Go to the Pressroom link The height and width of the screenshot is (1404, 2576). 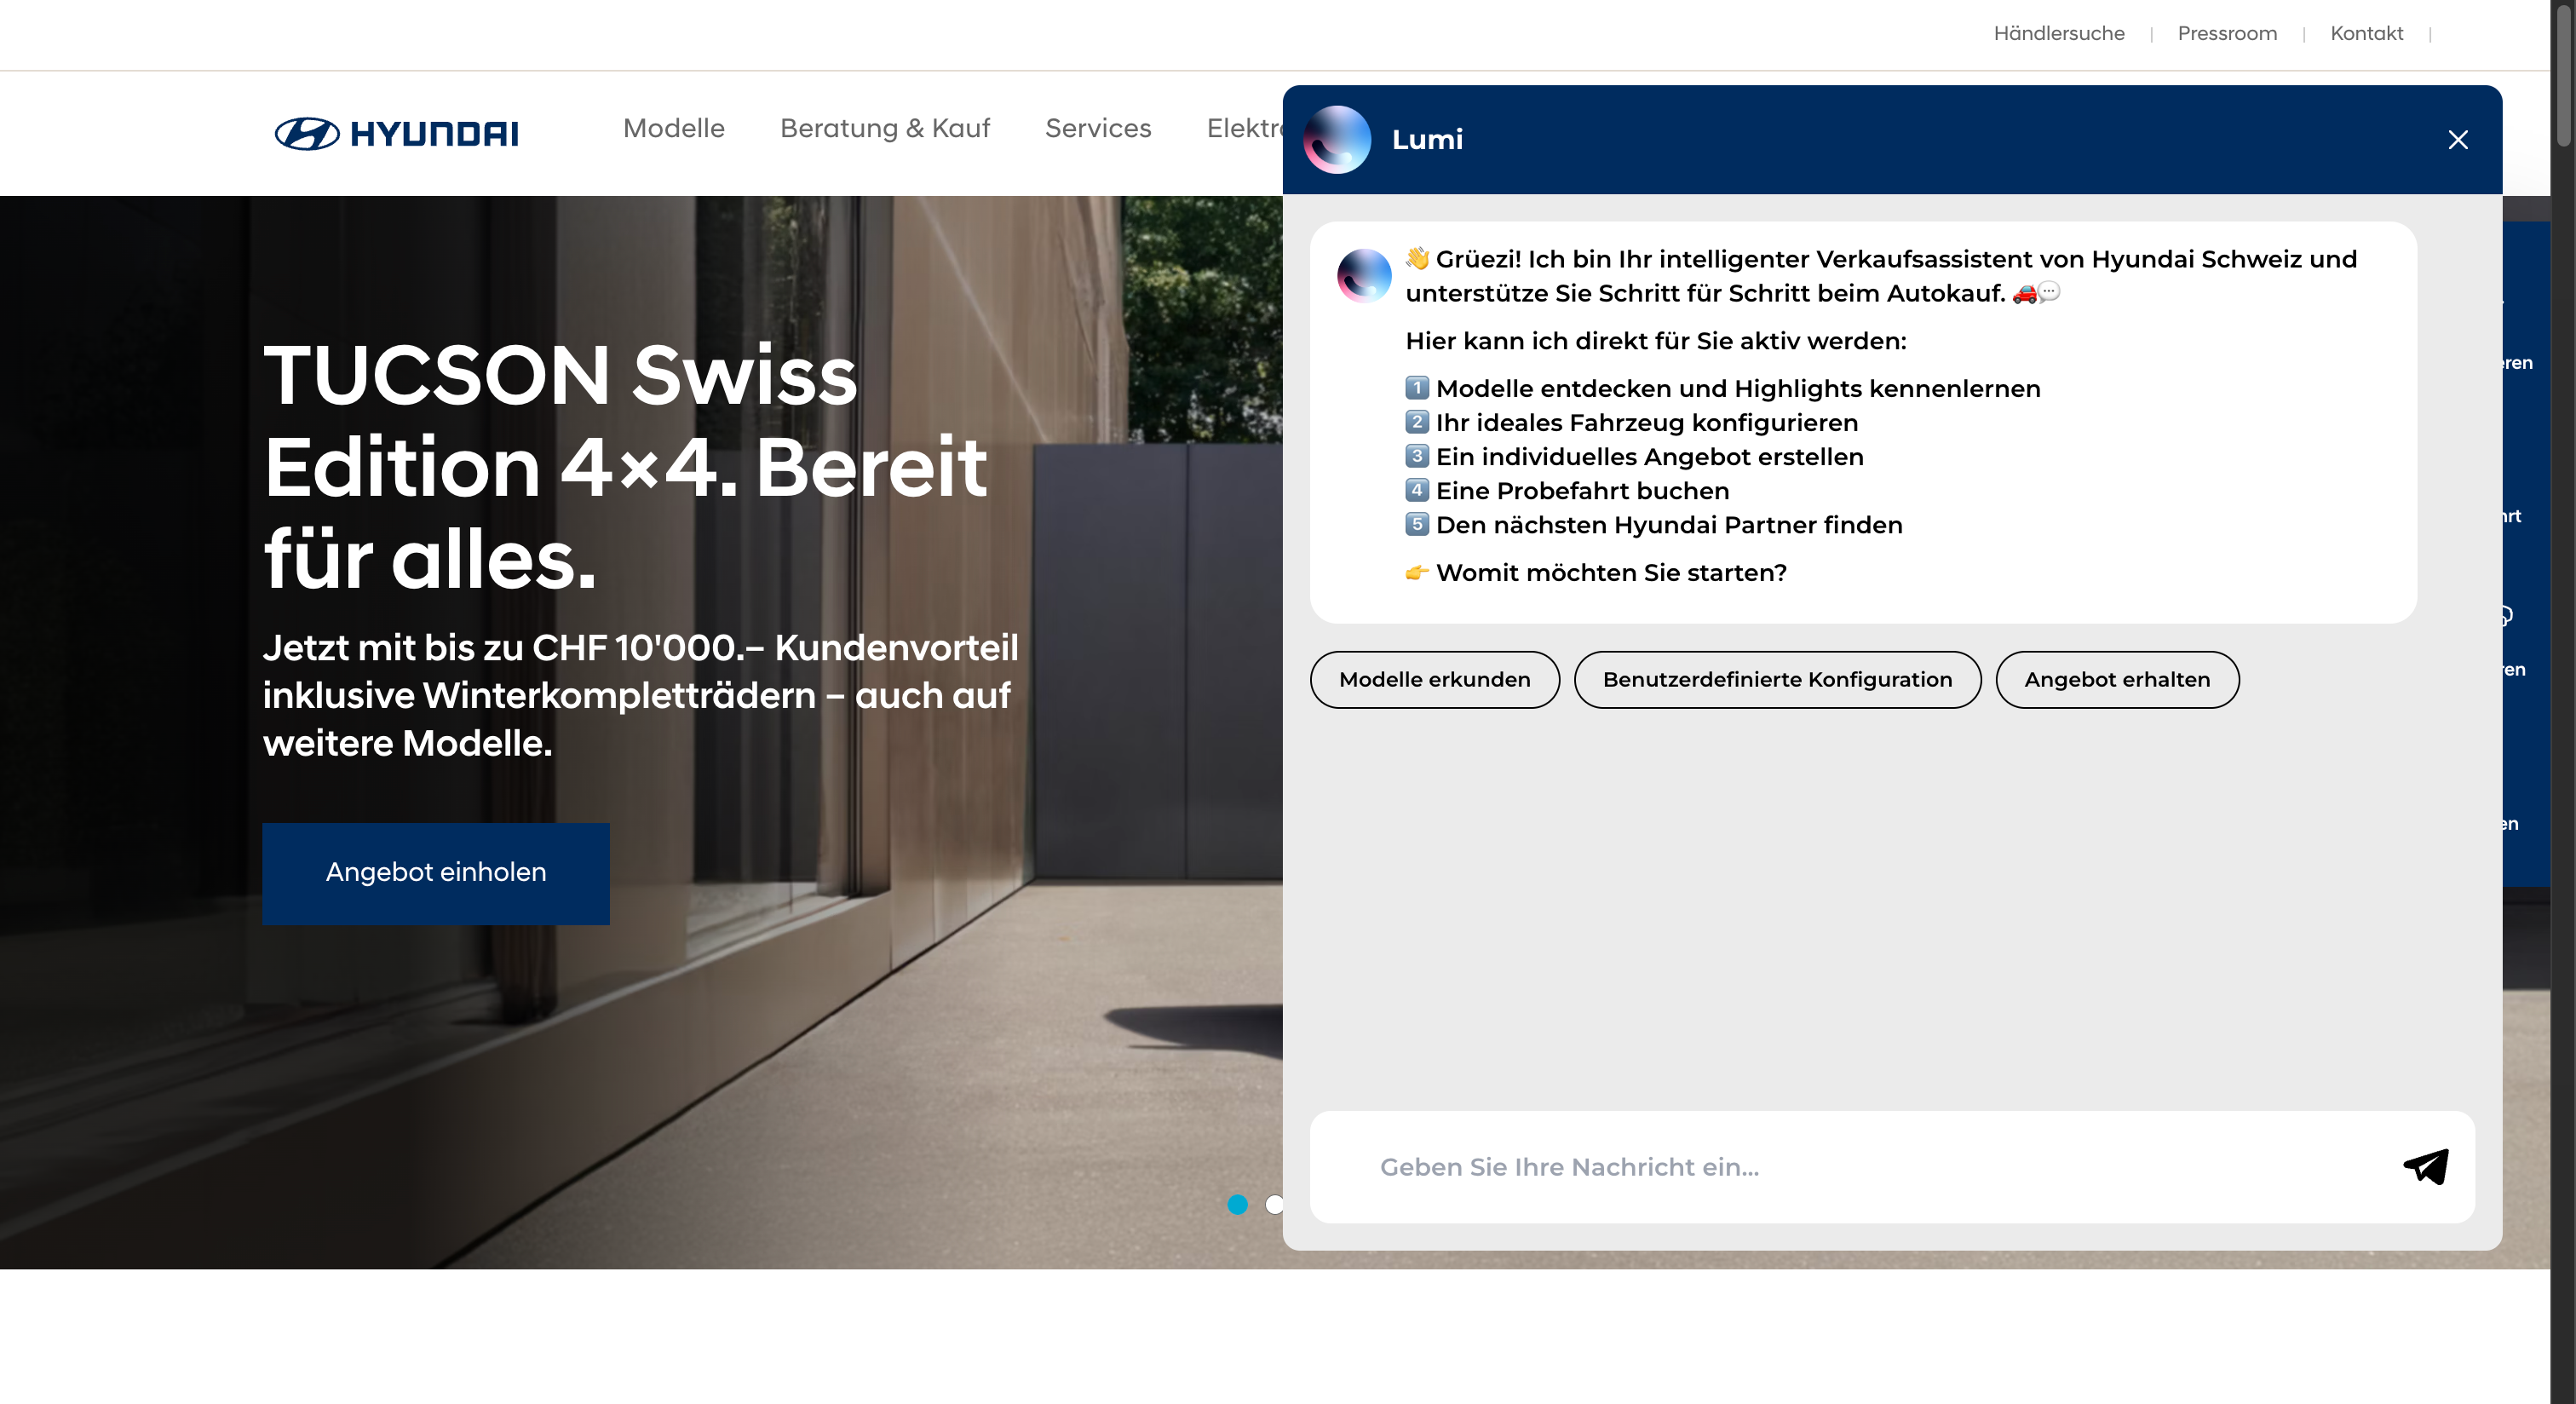pyautogui.click(x=2226, y=33)
